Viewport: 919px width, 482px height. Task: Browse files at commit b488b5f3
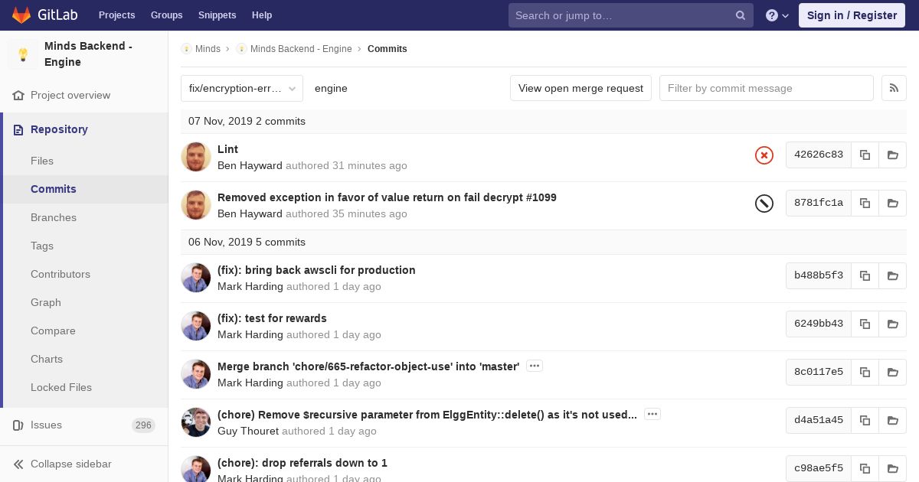tap(892, 275)
